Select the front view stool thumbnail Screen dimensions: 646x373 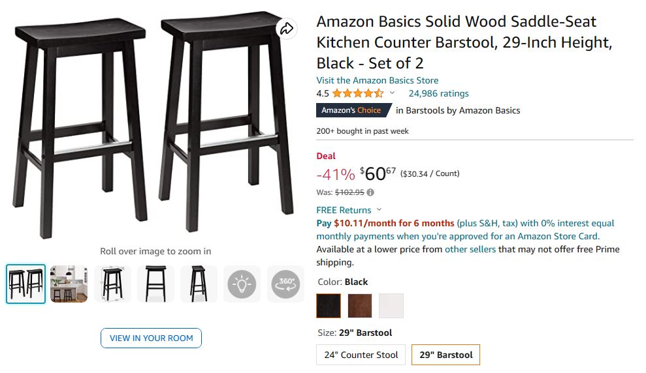155,284
